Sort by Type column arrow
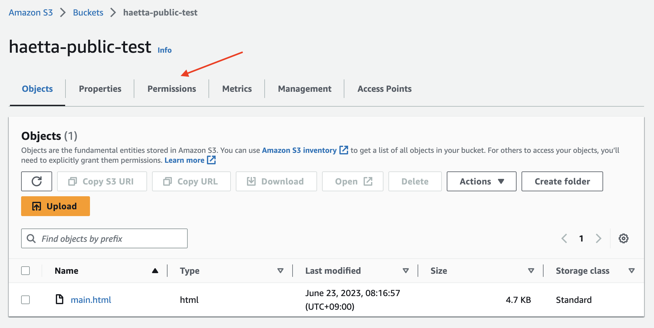This screenshot has width=654, height=328. click(x=280, y=271)
